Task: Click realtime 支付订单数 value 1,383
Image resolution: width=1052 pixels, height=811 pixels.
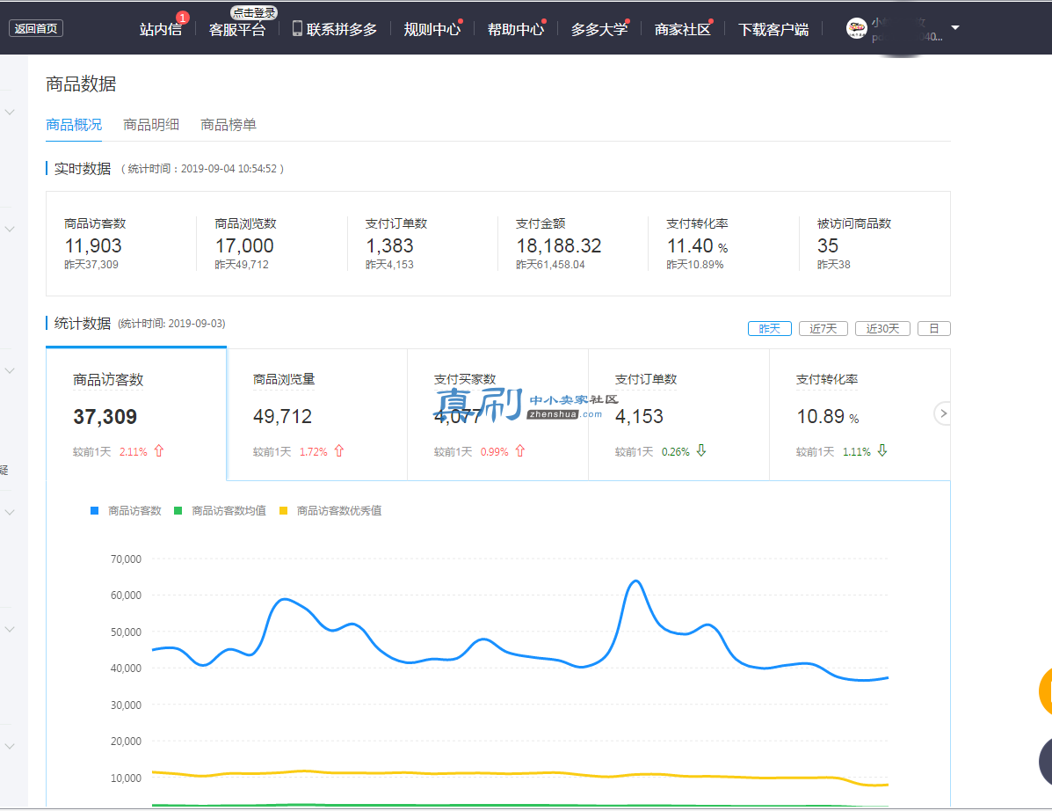Action: [389, 245]
